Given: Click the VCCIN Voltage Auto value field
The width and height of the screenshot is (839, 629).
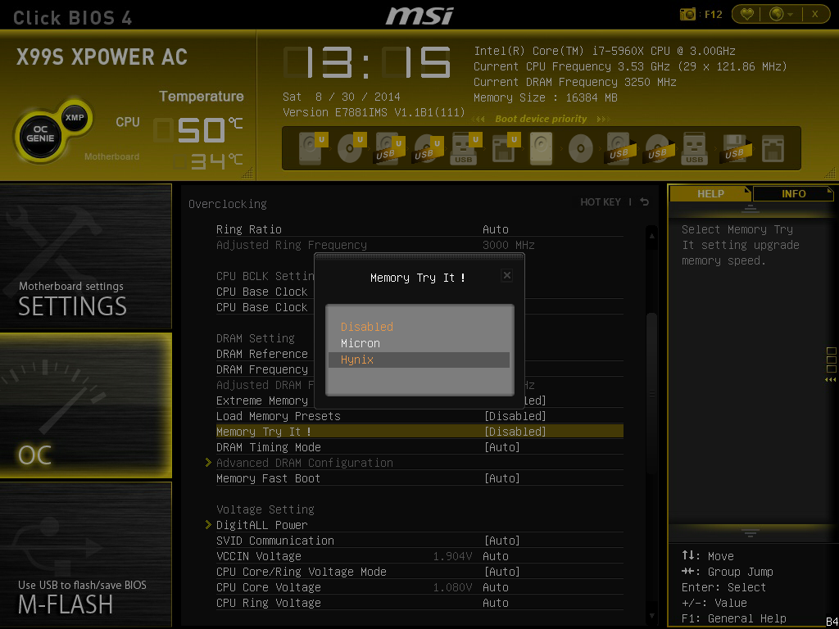Looking at the screenshot, I should 496,556.
